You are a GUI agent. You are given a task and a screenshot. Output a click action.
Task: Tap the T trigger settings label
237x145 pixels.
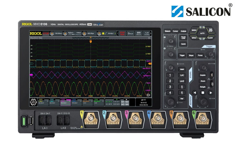99,33
